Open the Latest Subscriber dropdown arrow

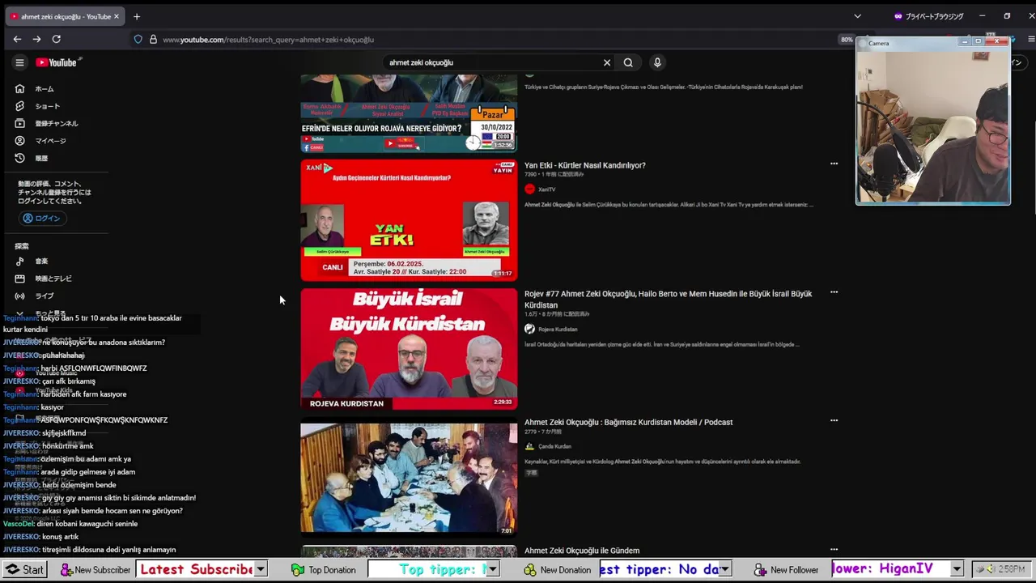pyautogui.click(x=261, y=569)
